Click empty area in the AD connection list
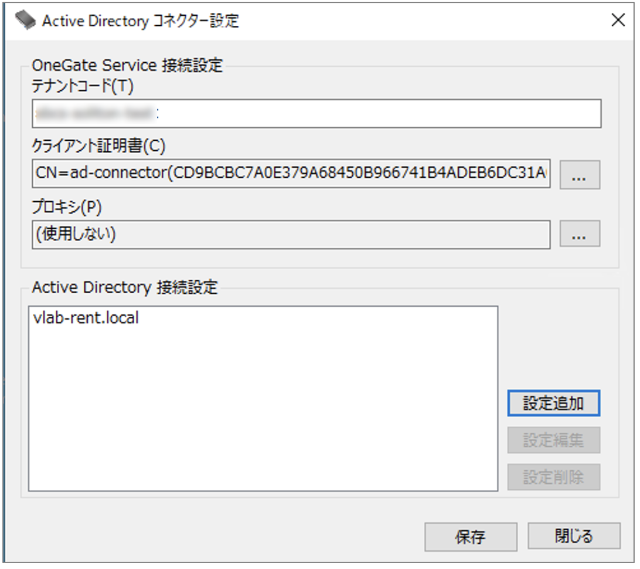The height and width of the screenshot is (569, 640). coord(263,411)
